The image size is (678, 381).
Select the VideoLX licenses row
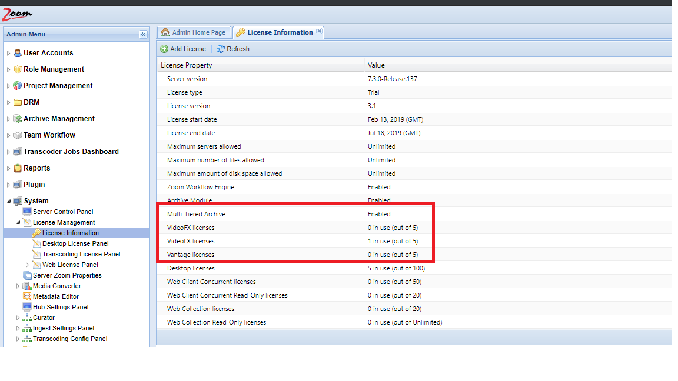point(414,241)
